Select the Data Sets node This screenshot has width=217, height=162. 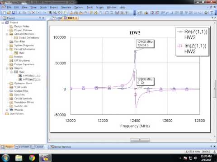click(19, 94)
